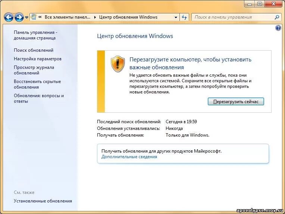Expand the breadcrumb arrow before Центр обновления
Viewport: 285px width, 214px height.
(95, 17)
